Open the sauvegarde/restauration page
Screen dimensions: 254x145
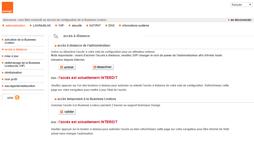[20, 86]
